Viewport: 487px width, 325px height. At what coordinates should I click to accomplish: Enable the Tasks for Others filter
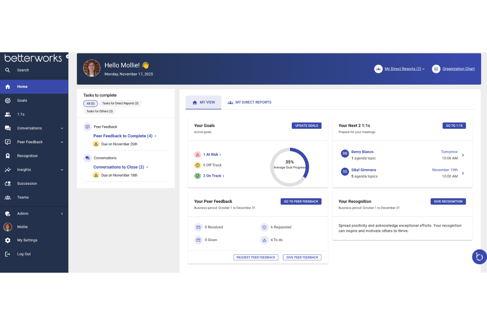tap(99, 111)
